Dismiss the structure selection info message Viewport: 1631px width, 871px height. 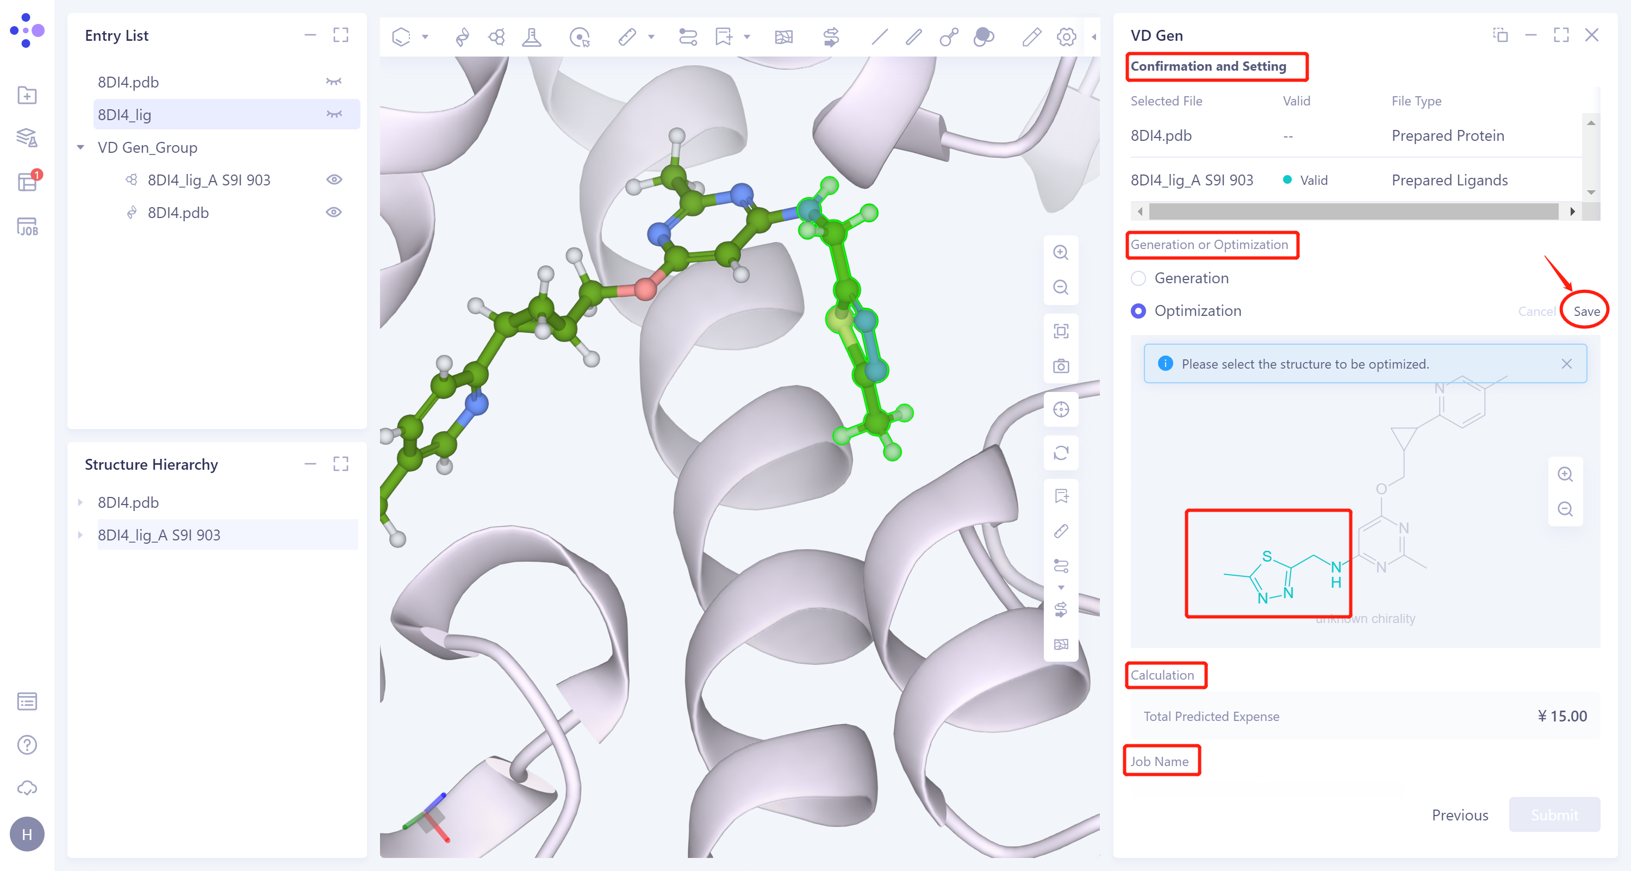click(1567, 364)
